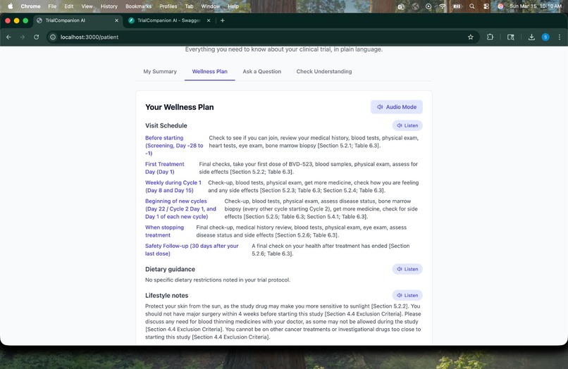
Task: Click 'When stopping treatment' label
Action: 164,231
